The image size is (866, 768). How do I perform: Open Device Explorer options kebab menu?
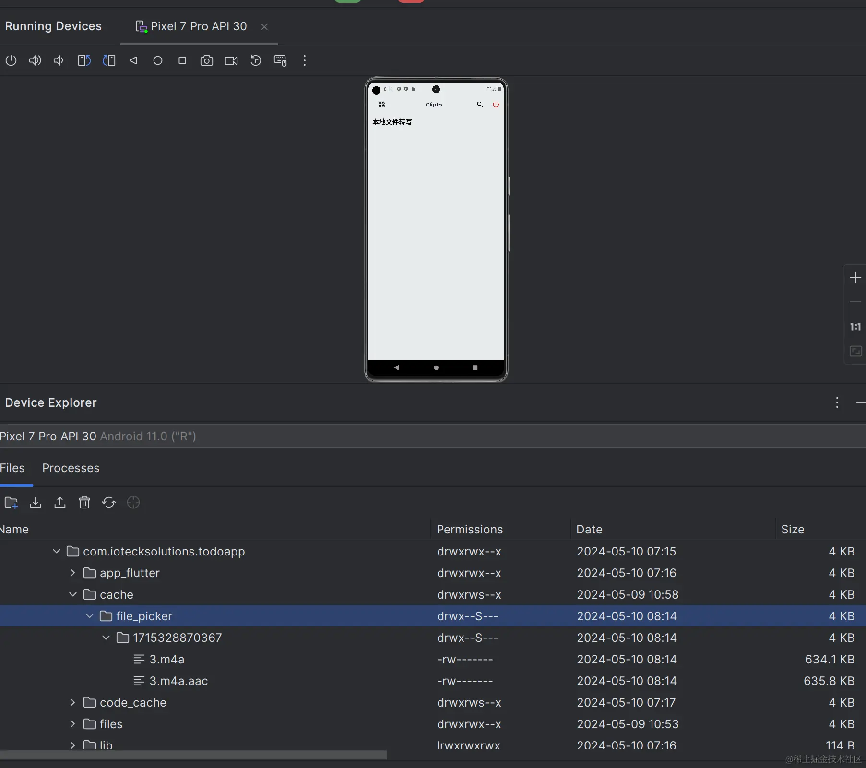click(x=837, y=402)
